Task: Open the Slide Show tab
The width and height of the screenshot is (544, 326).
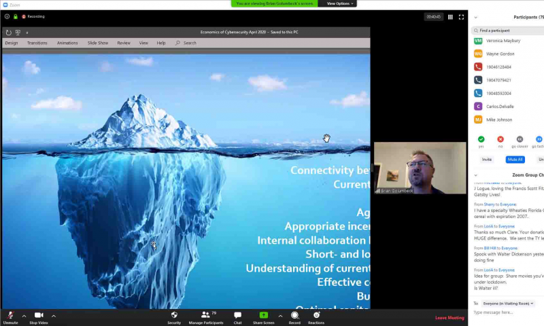Action: (x=98, y=43)
